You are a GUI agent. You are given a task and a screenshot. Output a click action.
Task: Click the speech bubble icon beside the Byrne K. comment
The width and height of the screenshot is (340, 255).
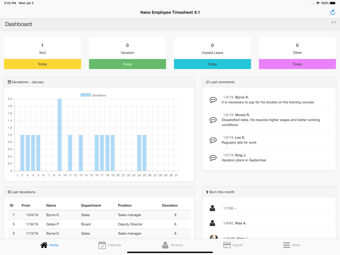point(213,100)
